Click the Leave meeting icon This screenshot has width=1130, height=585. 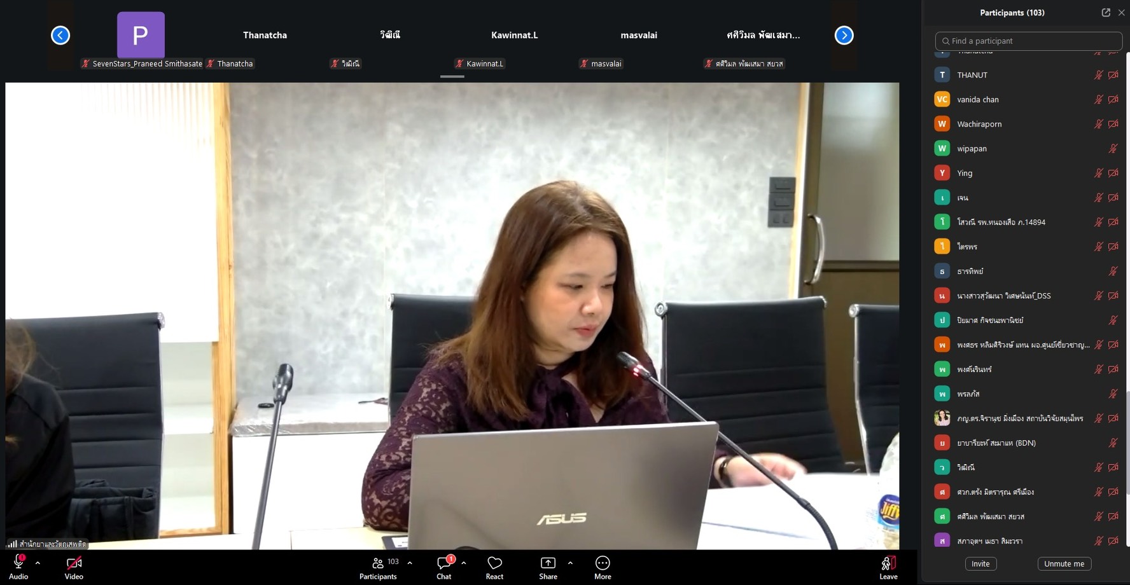click(888, 563)
